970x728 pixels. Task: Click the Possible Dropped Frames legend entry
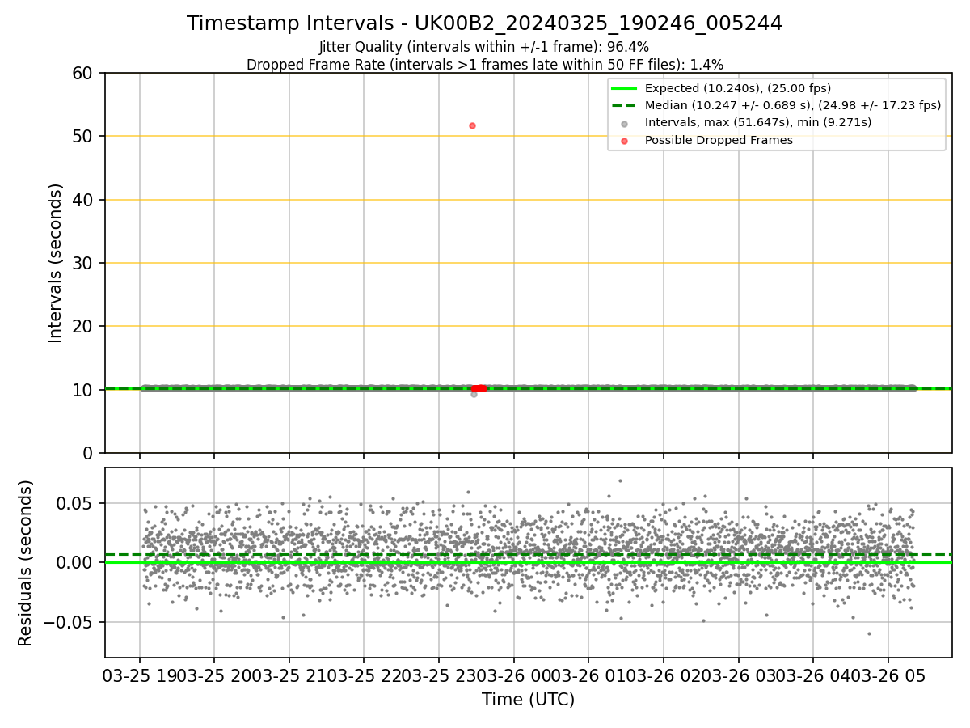click(719, 140)
